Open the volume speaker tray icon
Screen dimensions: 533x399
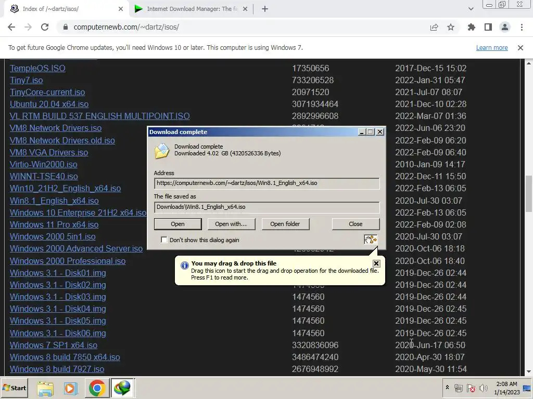[x=483, y=388]
